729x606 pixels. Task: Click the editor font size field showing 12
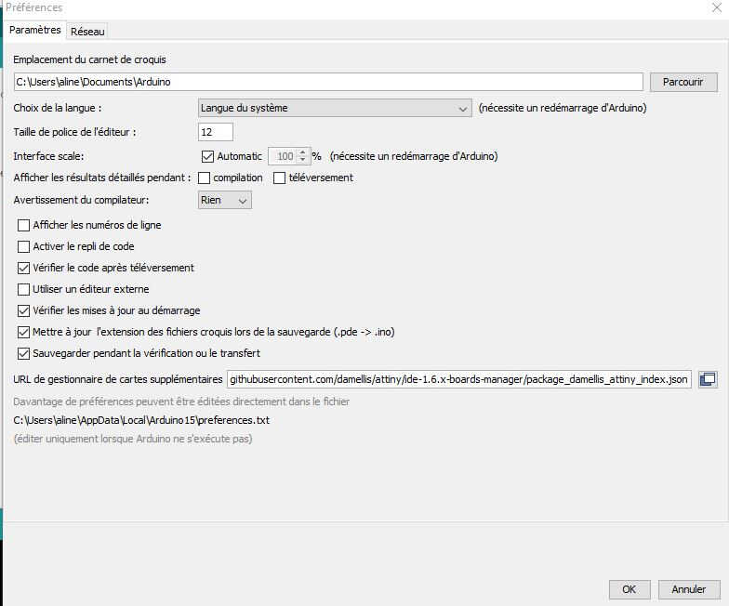216,132
